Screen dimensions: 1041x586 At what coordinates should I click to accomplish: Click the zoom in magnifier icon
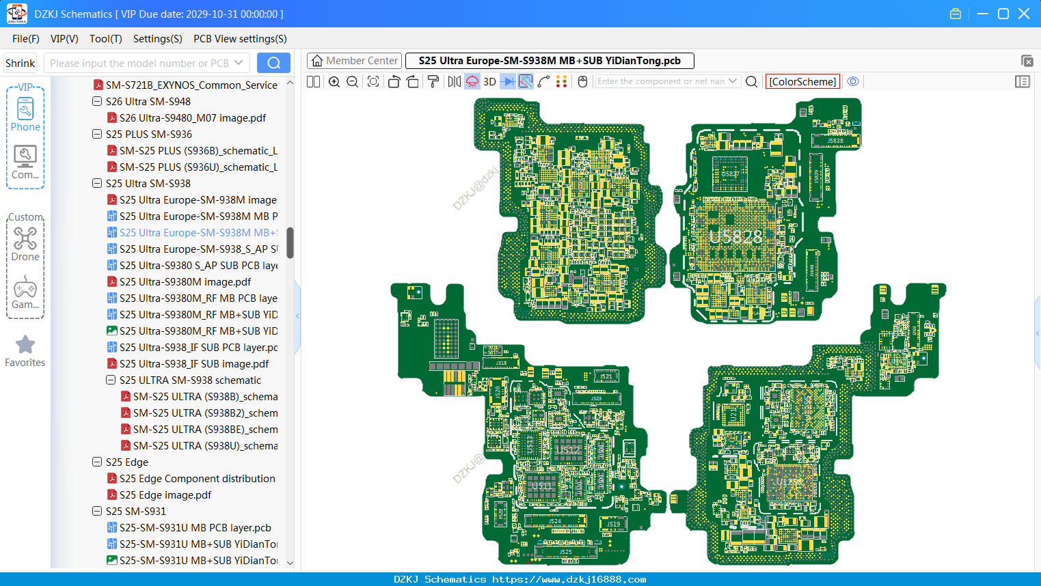coord(334,81)
